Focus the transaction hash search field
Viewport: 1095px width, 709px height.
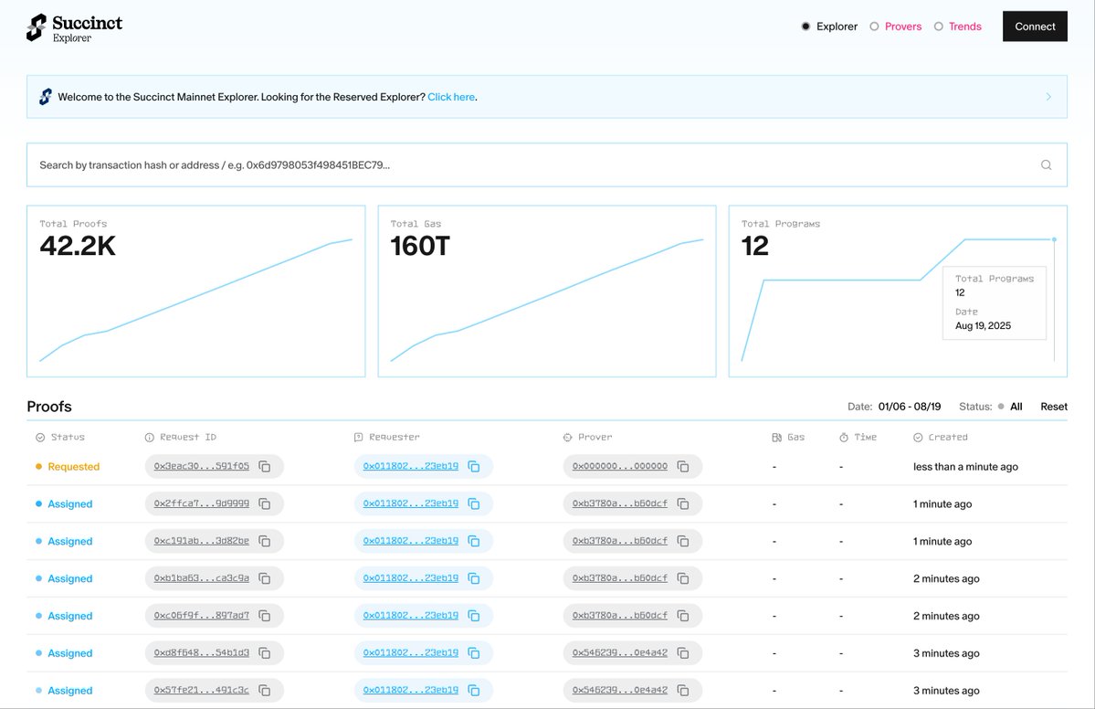tap(547, 164)
